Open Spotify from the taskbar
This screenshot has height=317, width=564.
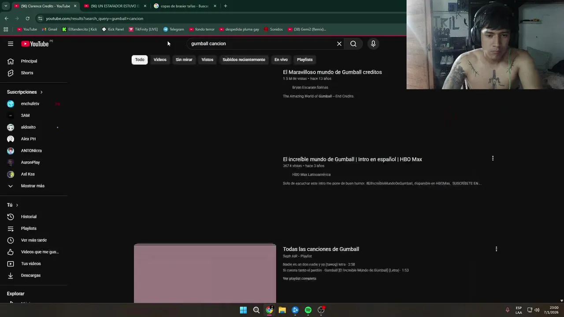[308, 310]
